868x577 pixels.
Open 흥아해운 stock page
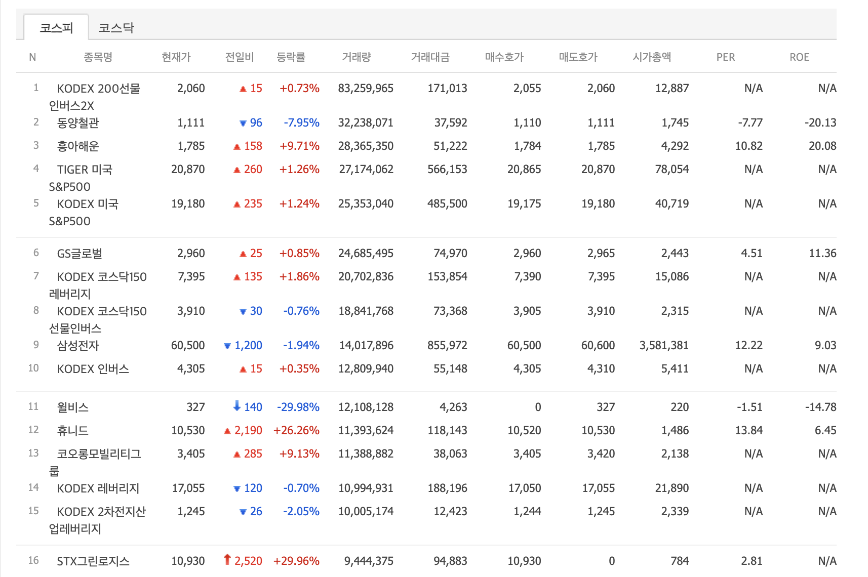tap(78, 146)
